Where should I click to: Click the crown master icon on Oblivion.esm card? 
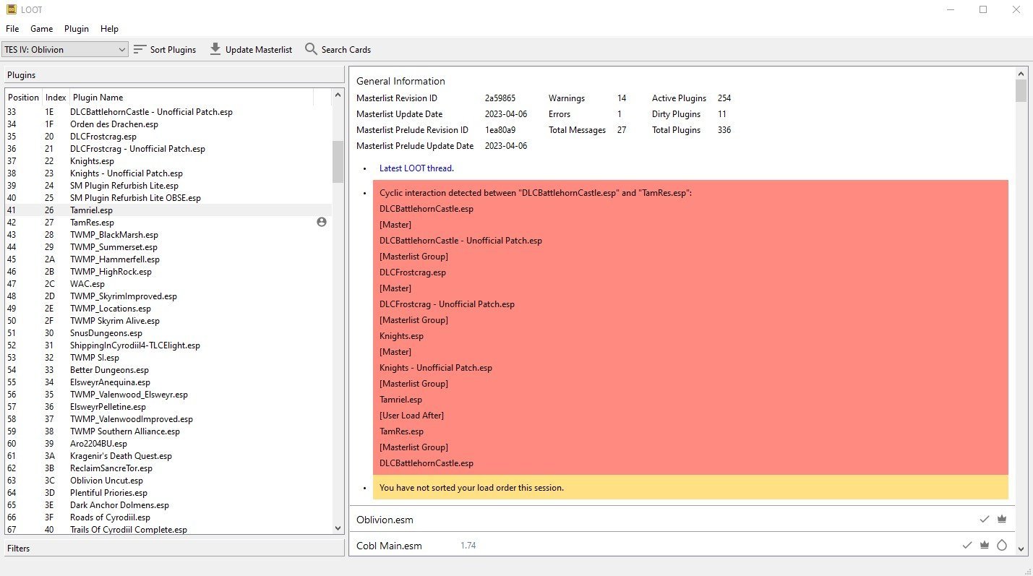(1001, 519)
